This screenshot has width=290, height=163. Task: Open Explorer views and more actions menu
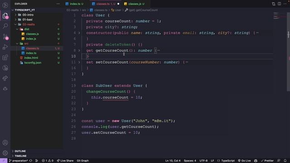(58, 4)
